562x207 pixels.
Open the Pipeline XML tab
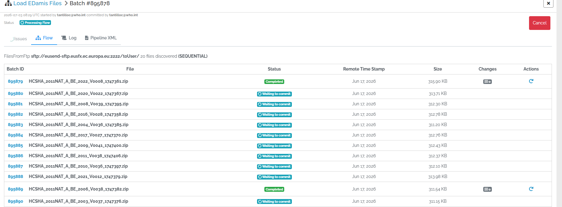click(101, 38)
